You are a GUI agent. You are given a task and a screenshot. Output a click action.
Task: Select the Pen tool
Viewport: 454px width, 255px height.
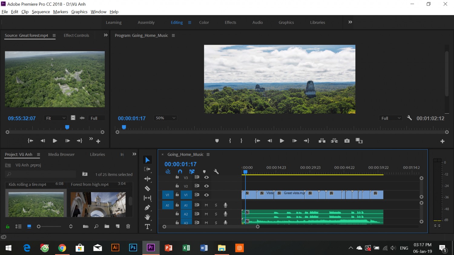point(147,208)
